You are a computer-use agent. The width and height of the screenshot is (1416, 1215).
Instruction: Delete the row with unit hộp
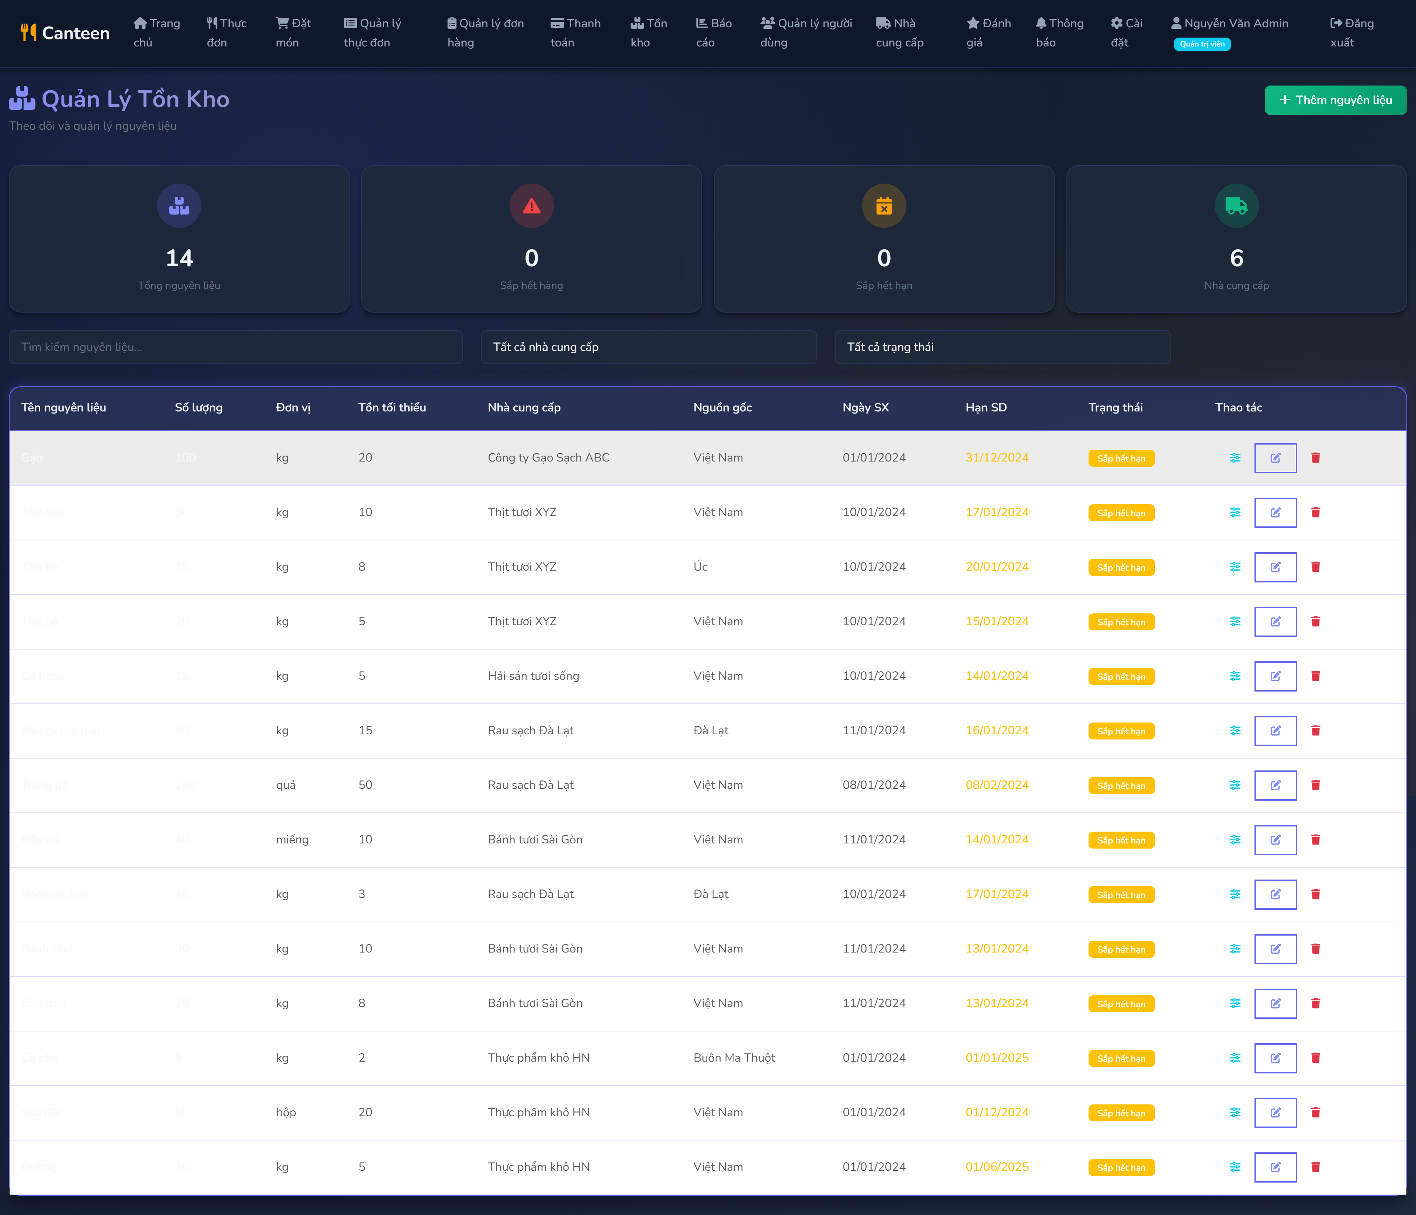[1316, 1113]
